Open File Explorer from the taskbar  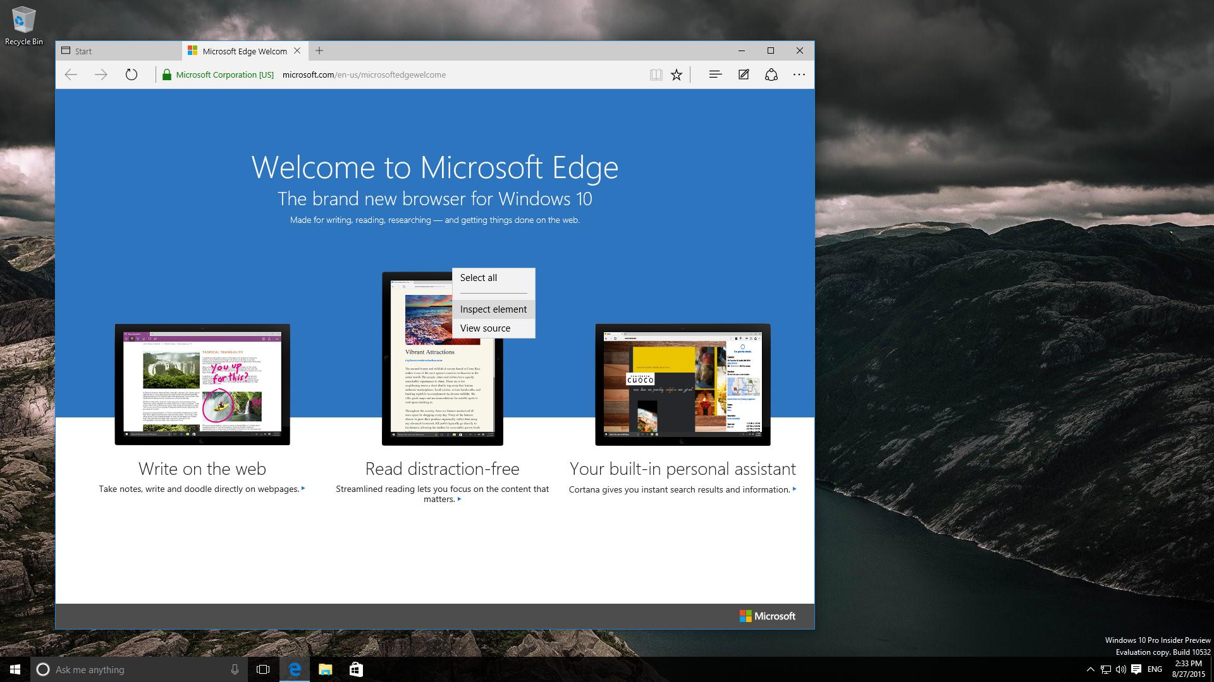click(x=325, y=669)
